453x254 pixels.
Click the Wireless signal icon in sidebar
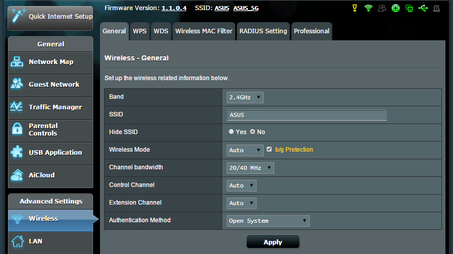pos(17,219)
